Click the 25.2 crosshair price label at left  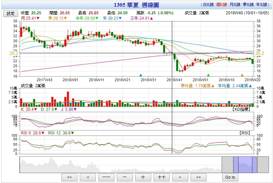(x=14, y=53)
